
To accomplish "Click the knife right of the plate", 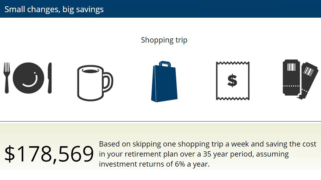I will click(50, 77).
